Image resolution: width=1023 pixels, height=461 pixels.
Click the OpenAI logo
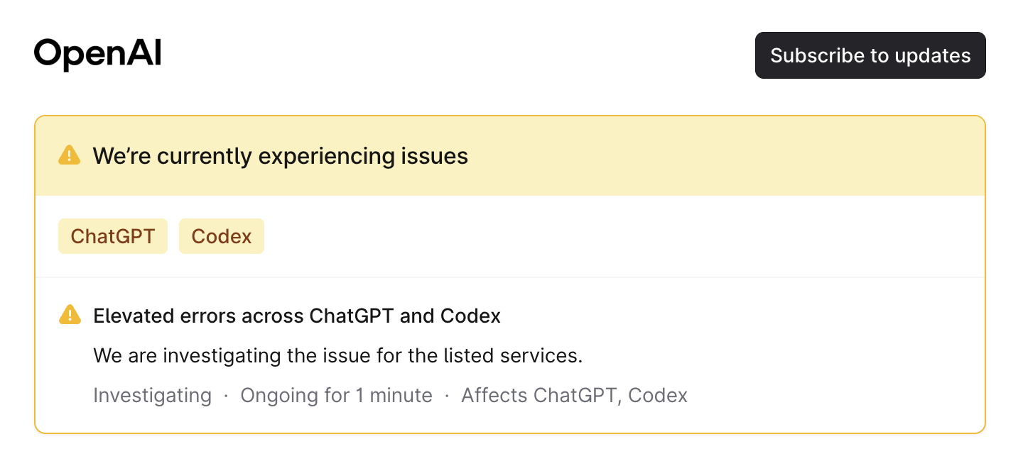click(98, 55)
